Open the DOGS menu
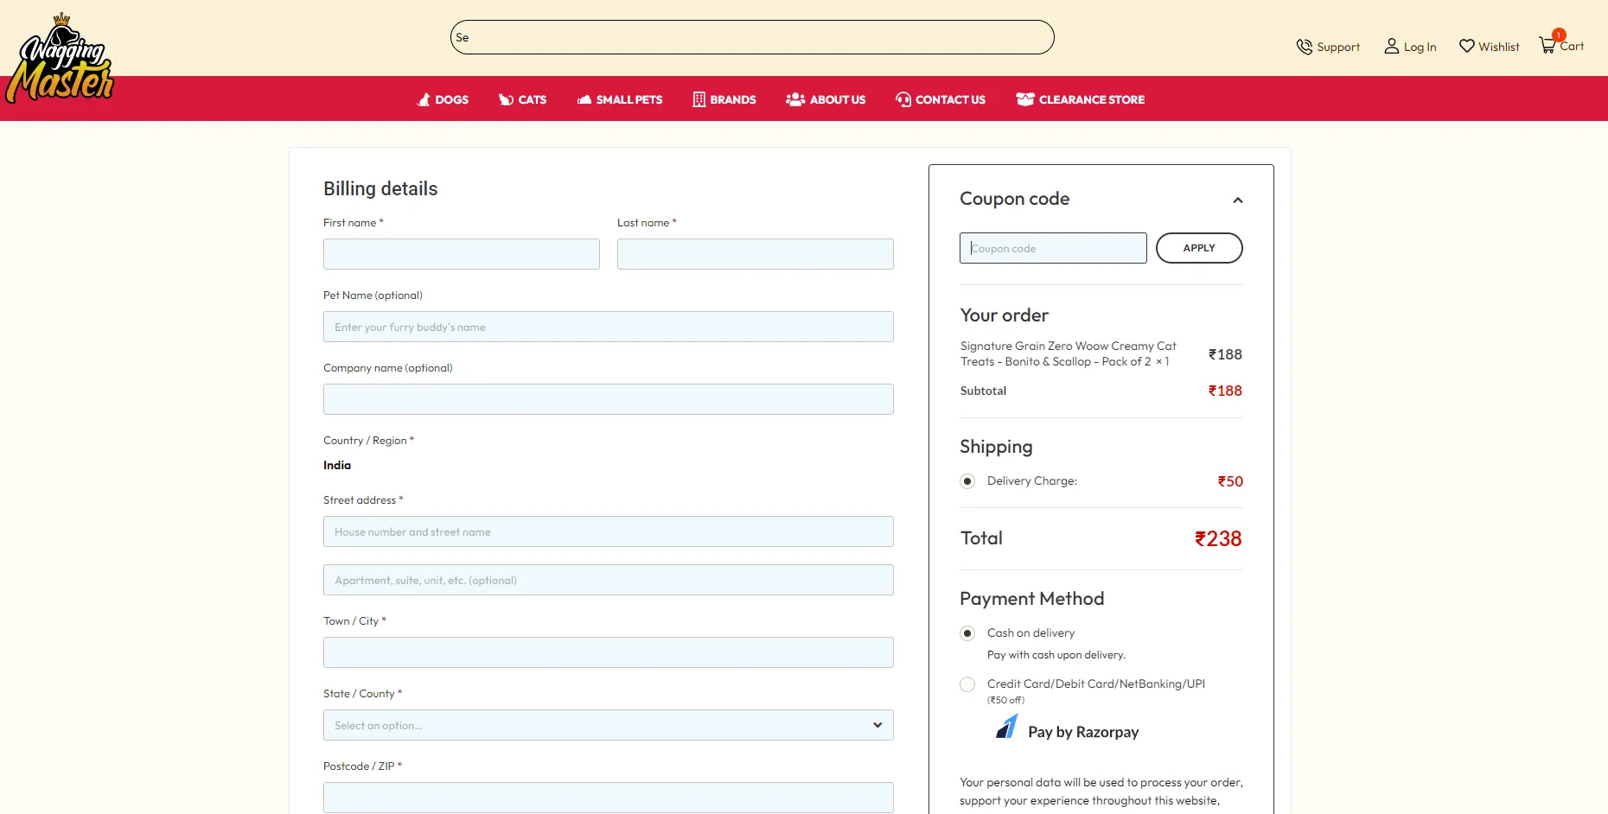 coord(443,99)
